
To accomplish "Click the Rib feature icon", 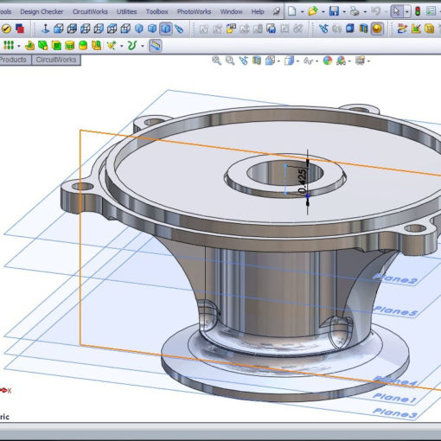I will (29, 45).
